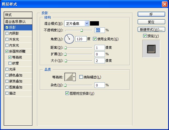169x130 pixels.
Task: Click the 复位 button
Action: pos(151,22)
